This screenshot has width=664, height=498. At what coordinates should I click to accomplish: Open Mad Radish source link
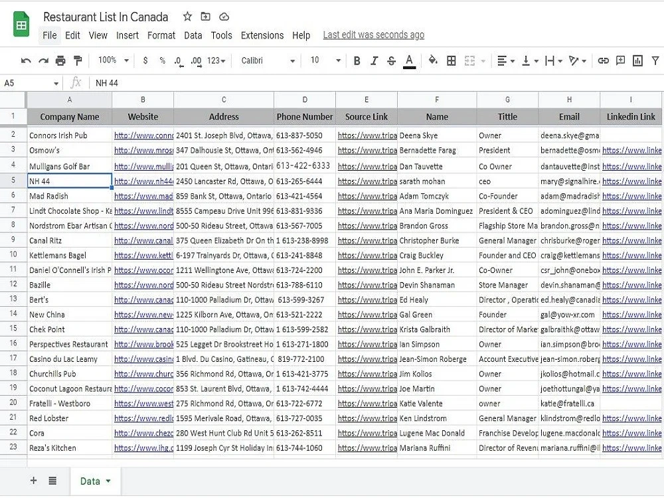[367, 196]
